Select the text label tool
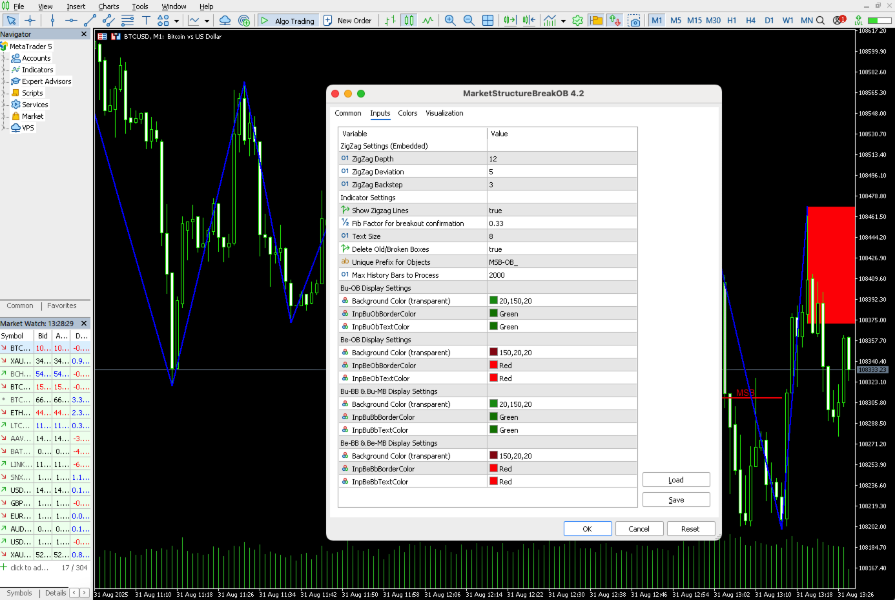The image size is (895, 600). pyautogui.click(x=146, y=21)
